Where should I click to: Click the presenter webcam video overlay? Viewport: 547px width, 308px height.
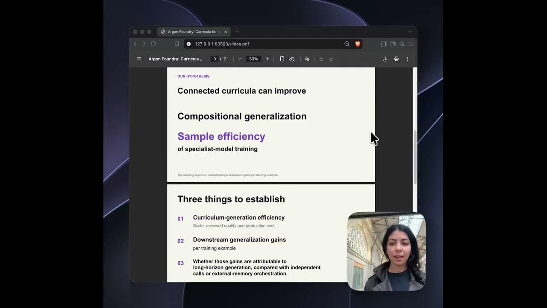386,252
